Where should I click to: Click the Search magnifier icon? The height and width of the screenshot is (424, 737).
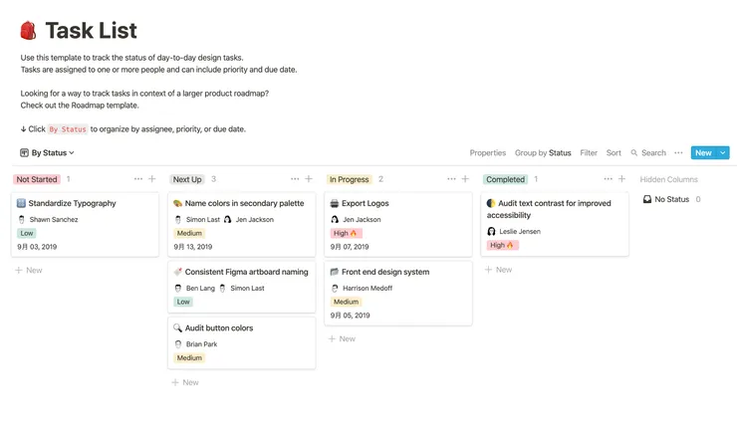(x=635, y=153)
